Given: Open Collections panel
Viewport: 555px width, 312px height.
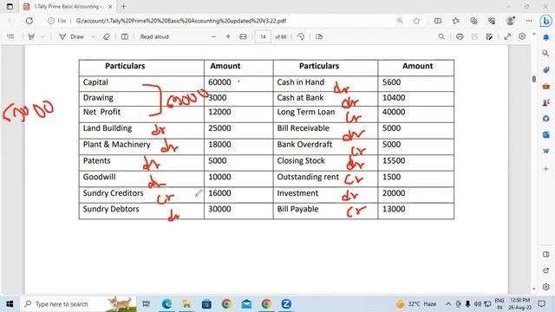Looking at the screenshot, I should coord(474,21).
